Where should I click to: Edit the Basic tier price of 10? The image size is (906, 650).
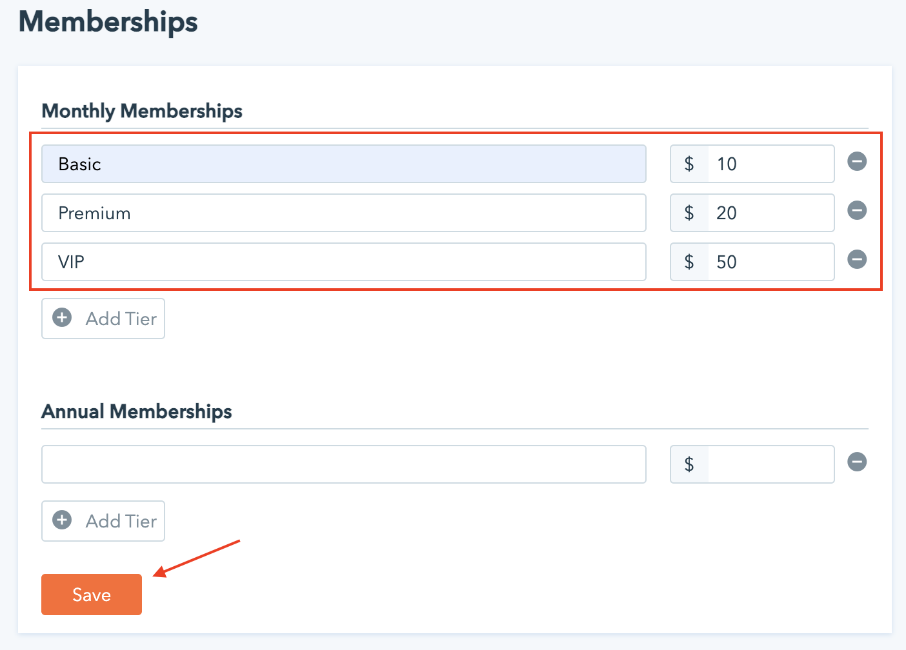click(770, 164)
